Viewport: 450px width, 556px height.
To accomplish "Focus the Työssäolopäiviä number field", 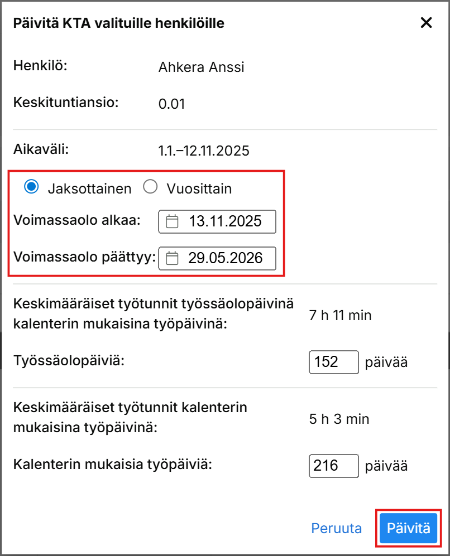I will click(333, 362).
